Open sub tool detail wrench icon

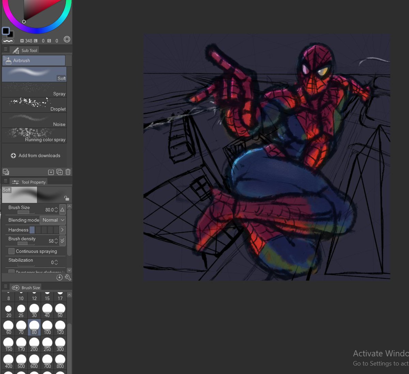(68, 278)
